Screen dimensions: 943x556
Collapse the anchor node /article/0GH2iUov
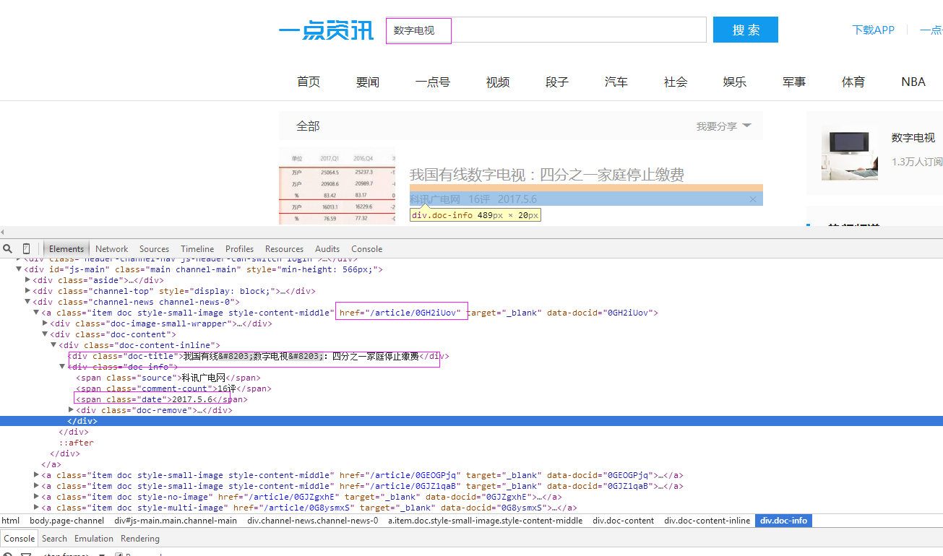[x=37, y=313]
